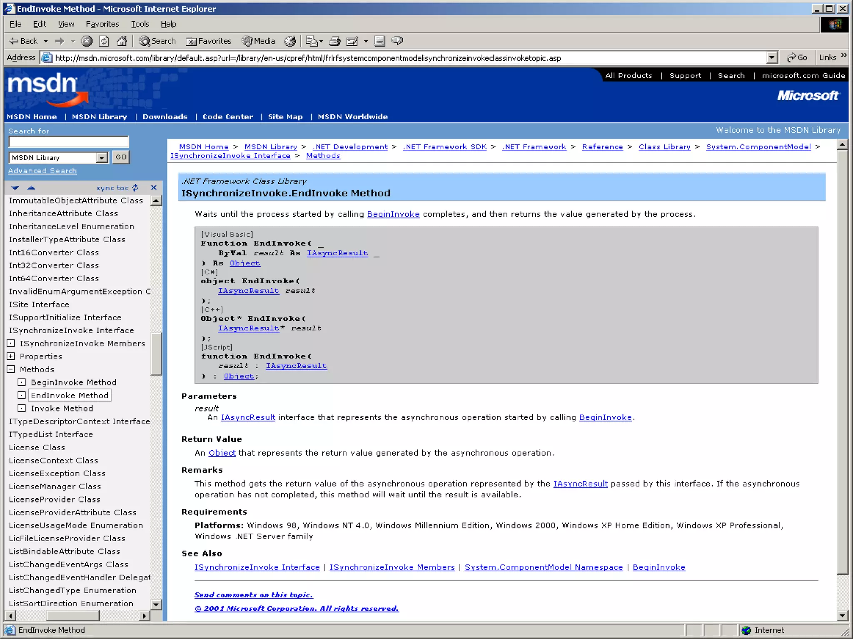Click the Refresh page icon
Viewport: 853px width, 639px height.
(x=104, y=41)
